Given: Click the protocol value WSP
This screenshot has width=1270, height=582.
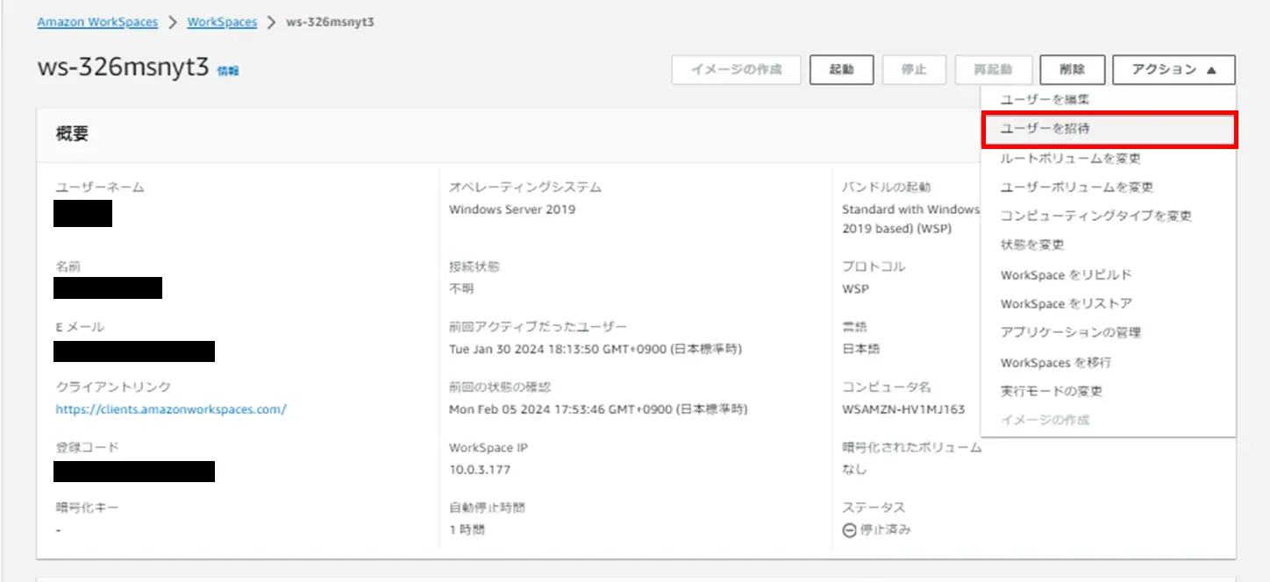Looking at the screenshot, I should [x=855, y=288].
